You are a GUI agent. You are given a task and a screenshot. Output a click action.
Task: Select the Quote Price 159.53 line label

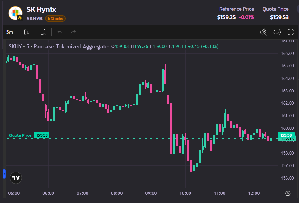pyautogui.click(x=28, y=135)
